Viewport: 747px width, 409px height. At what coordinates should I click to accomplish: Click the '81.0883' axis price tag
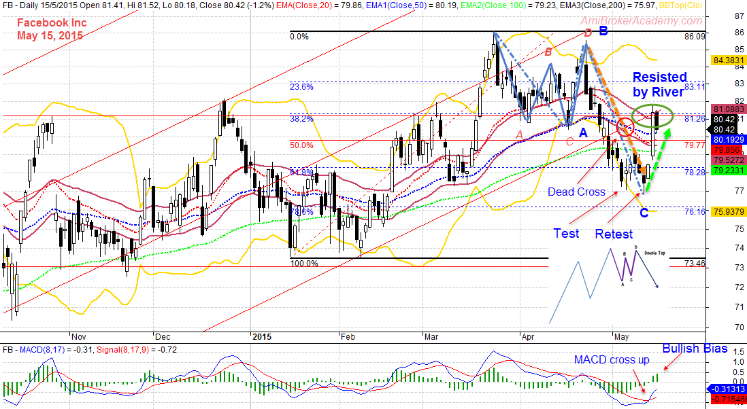tap(729, 109)
